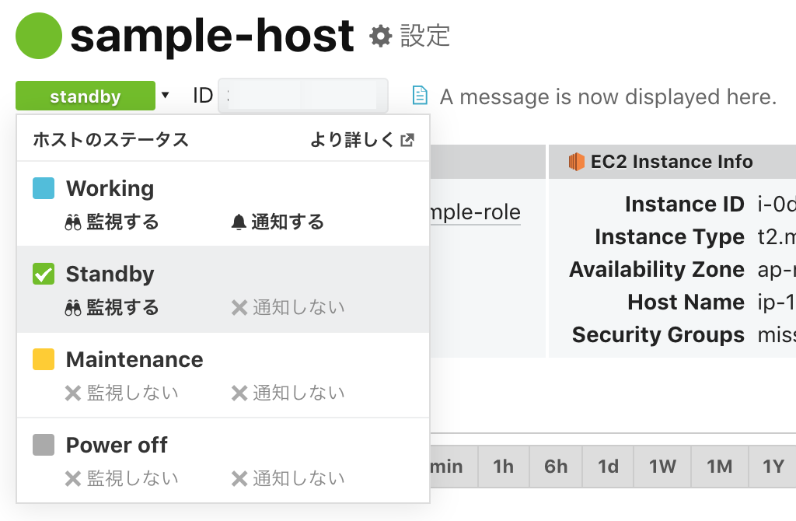This screenshot has height=521, width=796.
Task: Click the external link icon next to より詳しく
Action: click(407, 140)
